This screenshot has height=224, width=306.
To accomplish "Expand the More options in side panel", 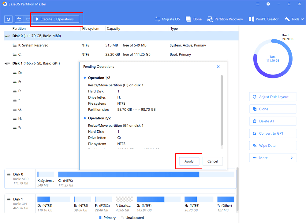I will 273,158.
